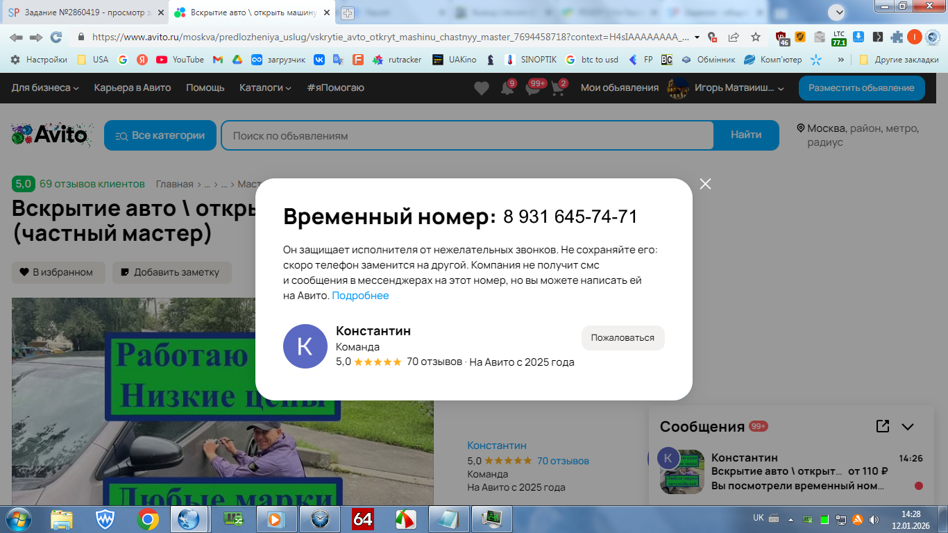Screen dimensions: 948x533
Task: Click the Главная breadcrumb
Action: 175,184
